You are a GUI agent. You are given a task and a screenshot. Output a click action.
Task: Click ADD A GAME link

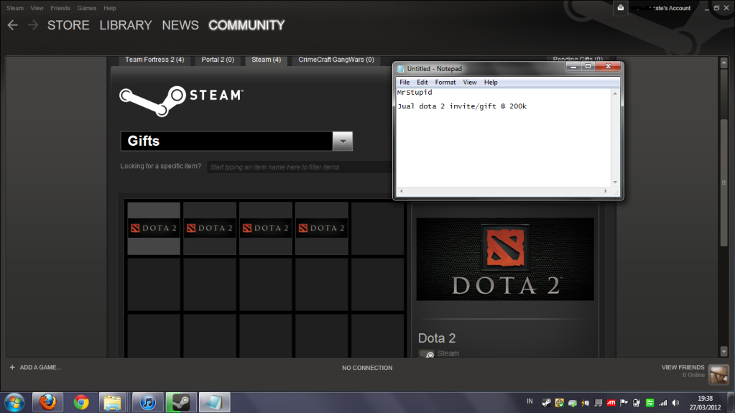40,368
